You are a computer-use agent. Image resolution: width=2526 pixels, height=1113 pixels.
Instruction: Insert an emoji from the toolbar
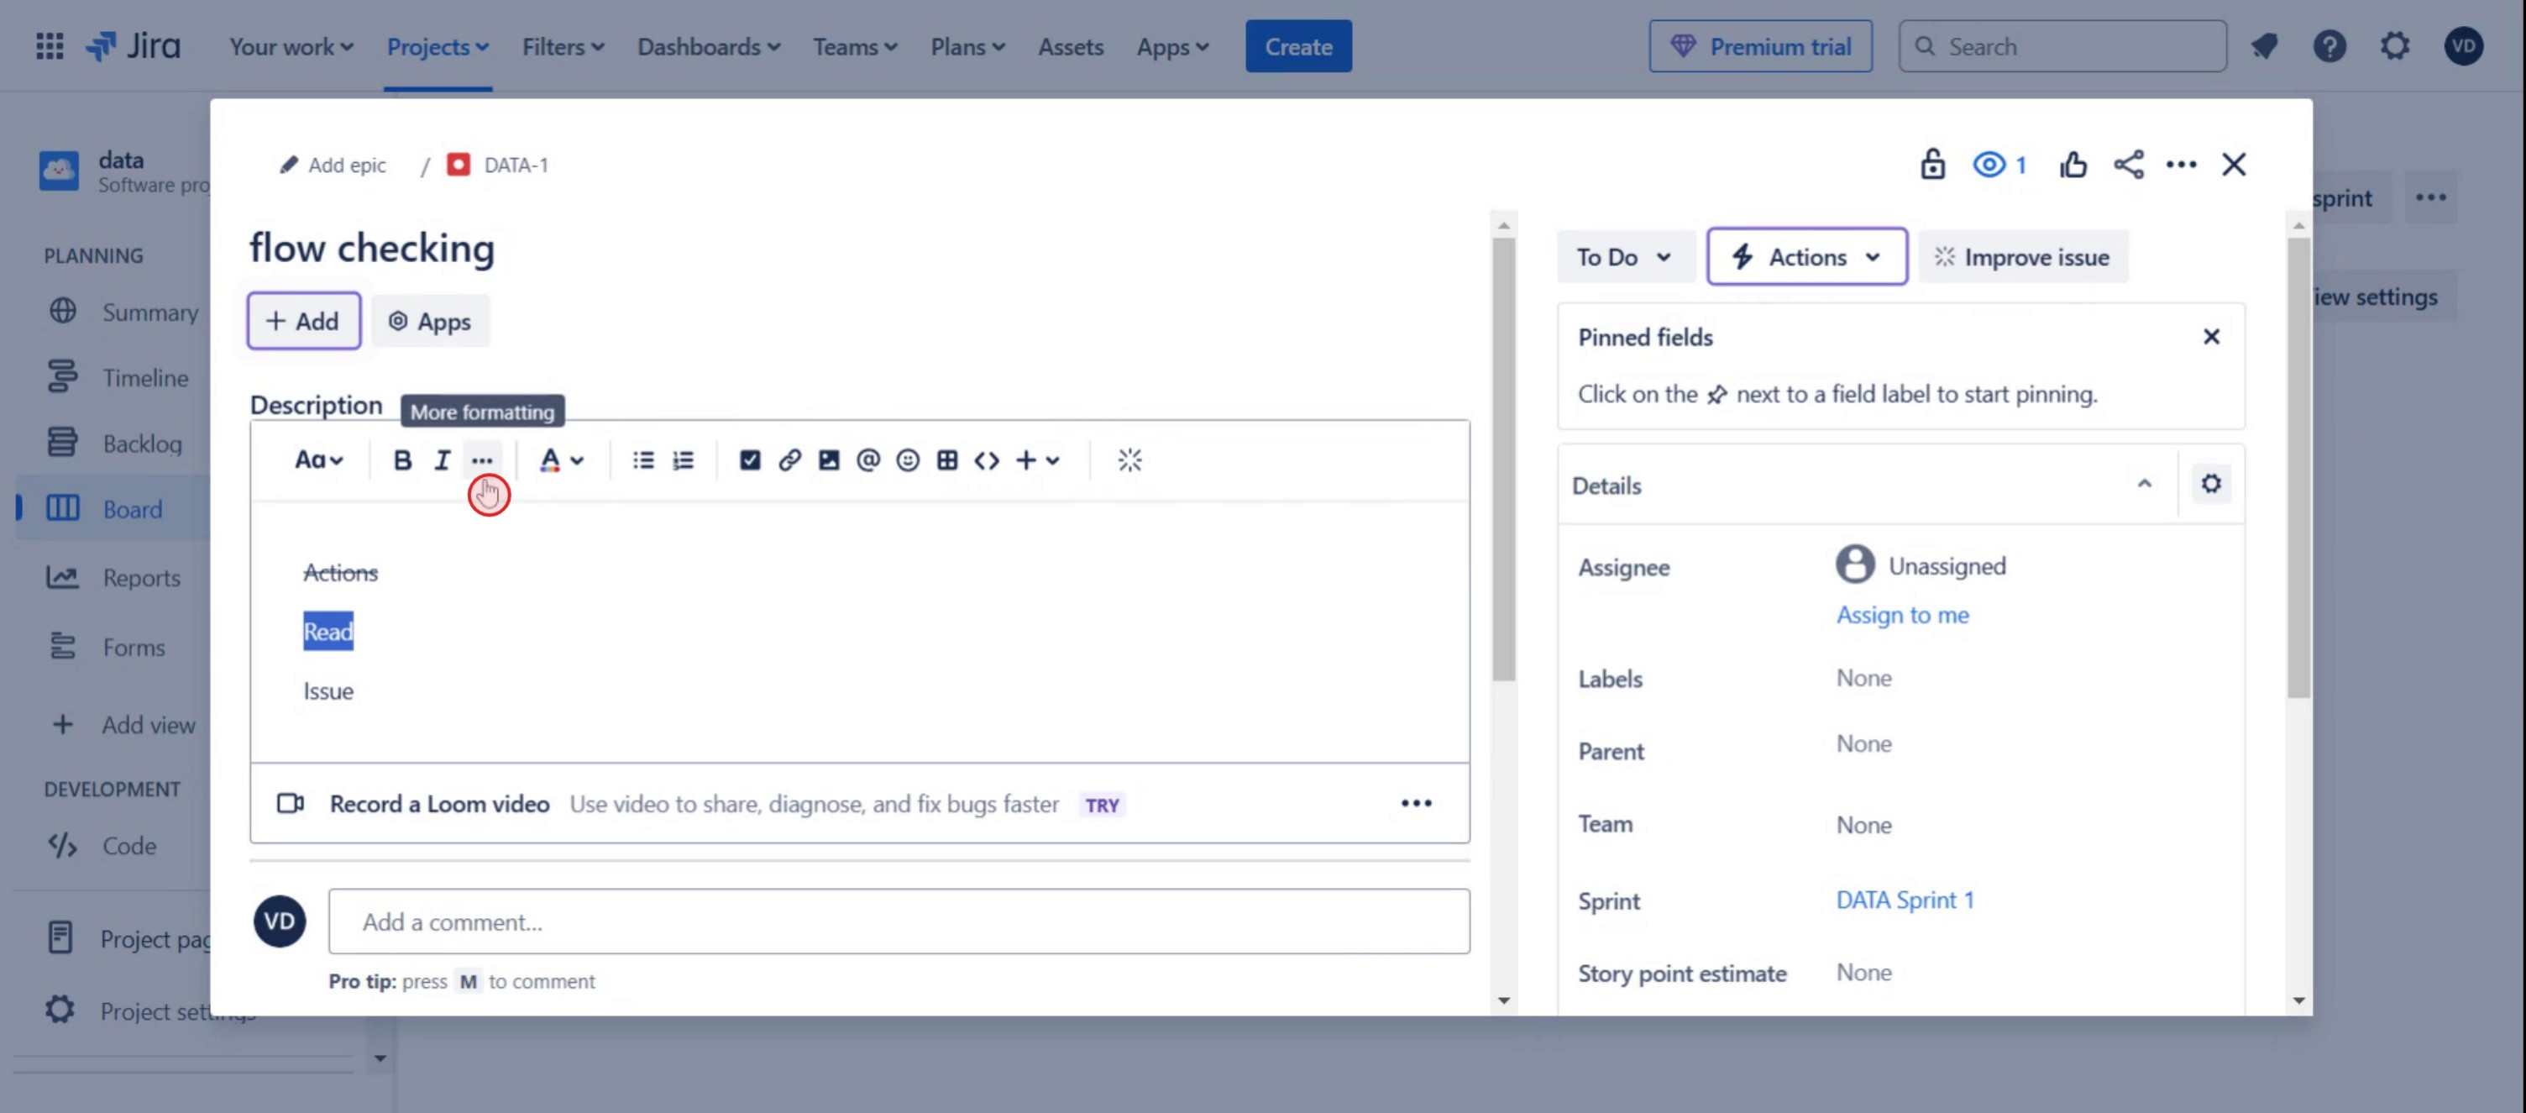point(907,460)
